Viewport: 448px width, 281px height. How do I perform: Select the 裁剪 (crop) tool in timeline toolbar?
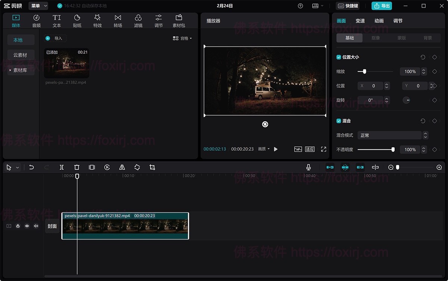pos(152,167)
